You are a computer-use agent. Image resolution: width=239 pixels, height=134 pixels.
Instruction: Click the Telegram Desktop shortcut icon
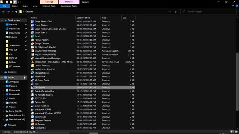[x=32, y=121]
